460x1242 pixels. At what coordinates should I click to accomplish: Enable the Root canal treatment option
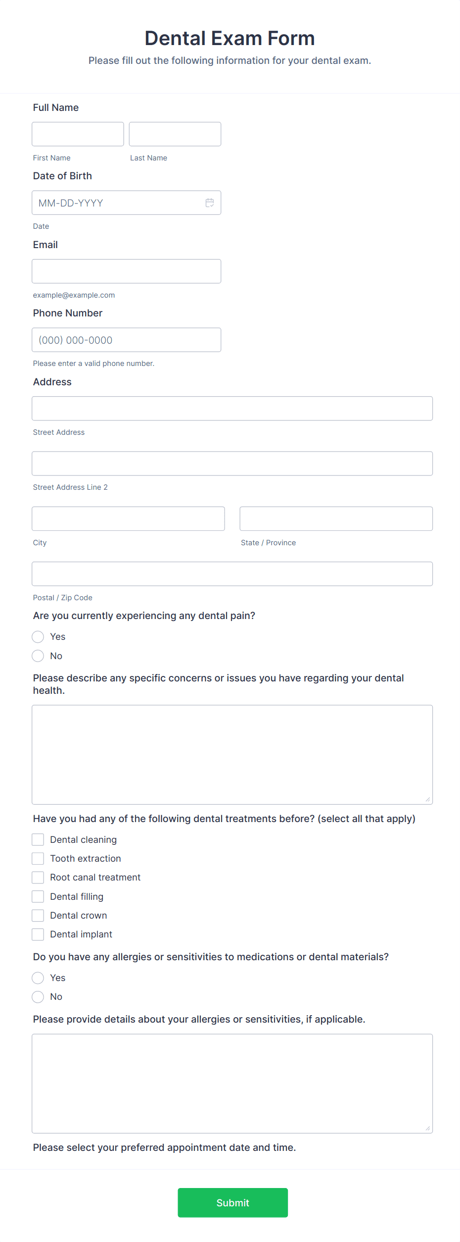pyautogui.click(x=38, y=877)
